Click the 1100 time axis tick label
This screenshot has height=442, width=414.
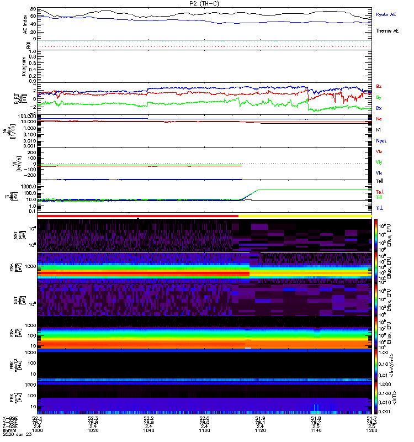point(204,430)
